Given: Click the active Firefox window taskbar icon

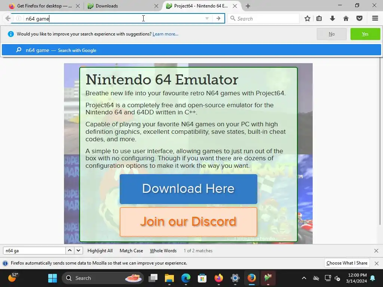Looking at the screenshot, I should click(252, 278).
